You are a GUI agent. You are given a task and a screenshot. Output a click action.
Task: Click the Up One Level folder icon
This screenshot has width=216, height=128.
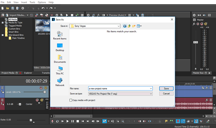[129, 26]
